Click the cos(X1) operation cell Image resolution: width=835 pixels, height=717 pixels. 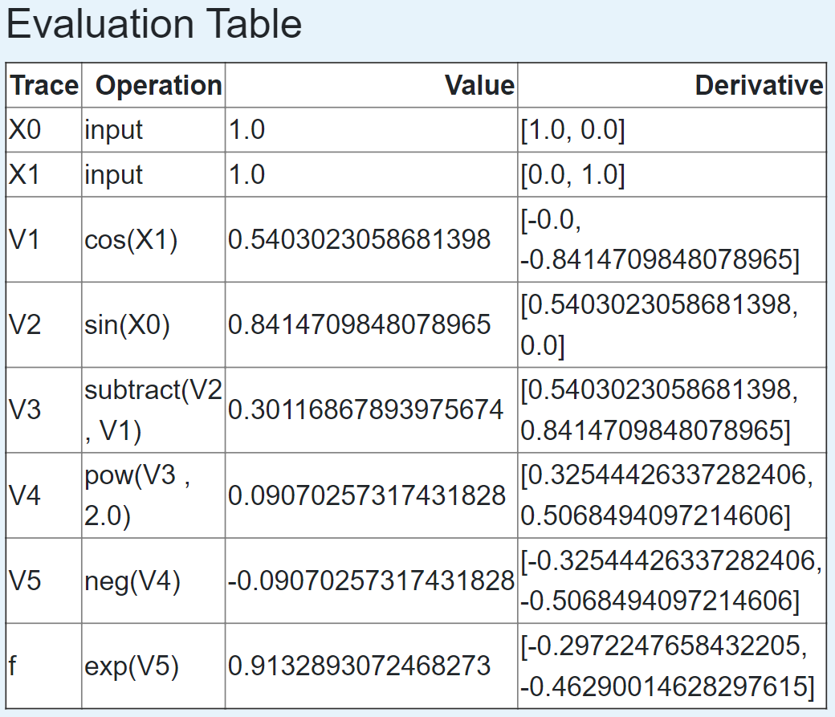coord(153,239)
